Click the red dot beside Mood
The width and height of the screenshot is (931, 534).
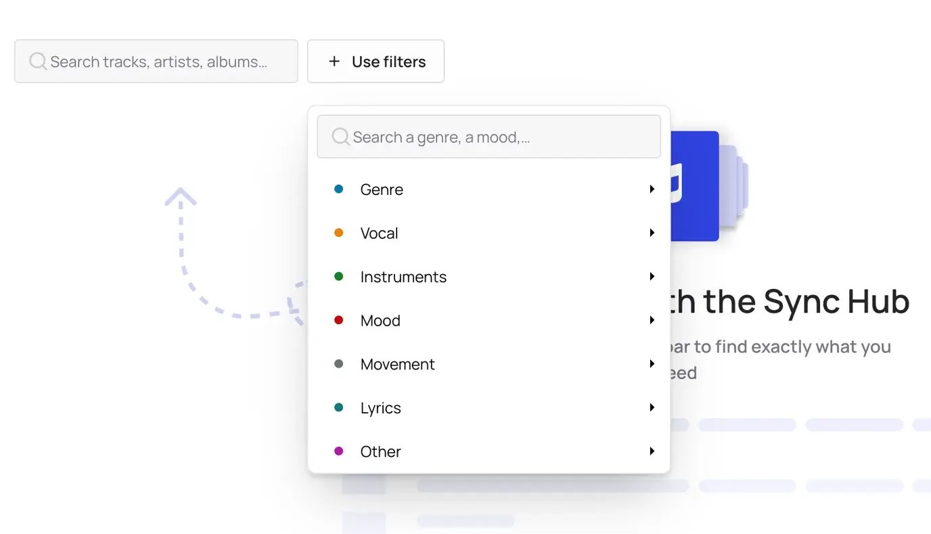(x=339, y=320)
